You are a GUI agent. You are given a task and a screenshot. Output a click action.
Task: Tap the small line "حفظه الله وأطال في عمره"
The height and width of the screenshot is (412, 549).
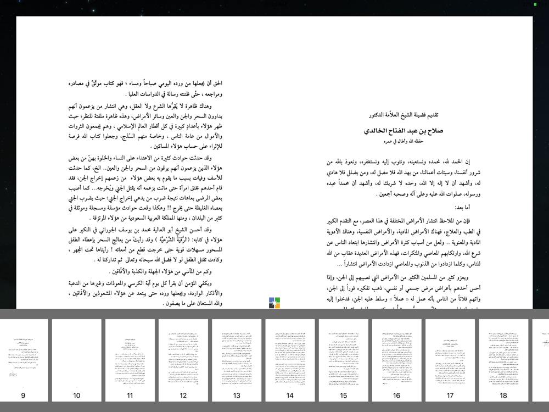[404, 141]
